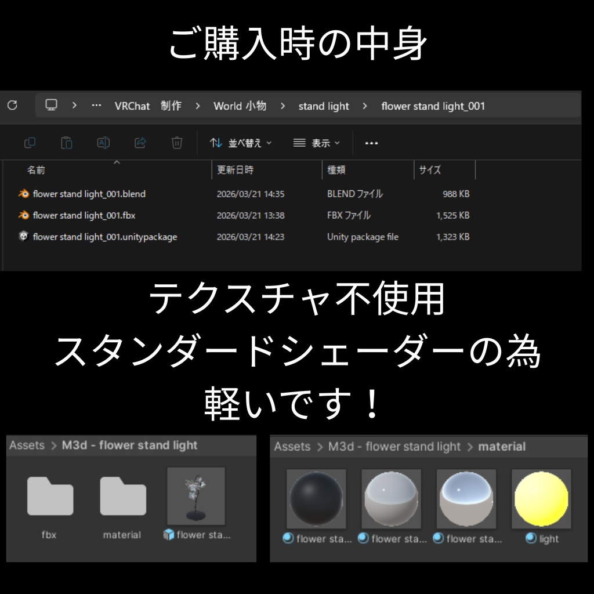
Task: Click the Unity icon of the unitypackage file
Action: pyautogui.click(x=23, y=236)
